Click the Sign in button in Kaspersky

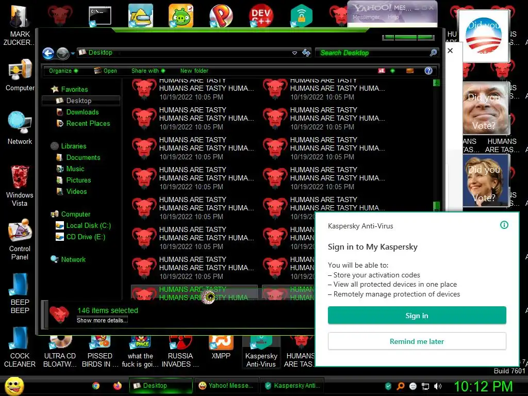tap(417, 316)
